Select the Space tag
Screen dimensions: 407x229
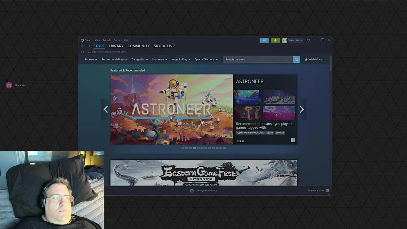point(270,133)
